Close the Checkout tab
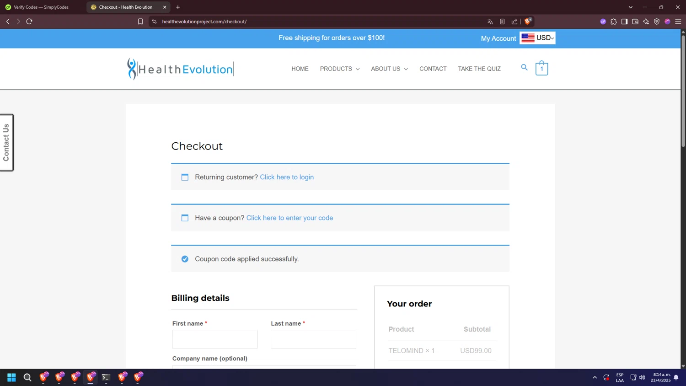 pos(165,7)
